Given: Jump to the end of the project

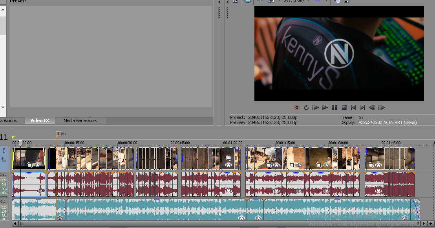Looking at the screenshot, I should pos(363,108).
